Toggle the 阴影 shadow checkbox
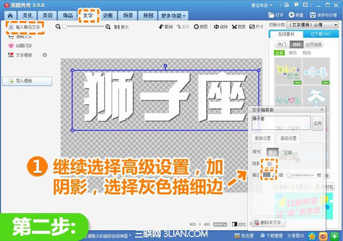The image size is (343, 241). [x=270, y=164]
